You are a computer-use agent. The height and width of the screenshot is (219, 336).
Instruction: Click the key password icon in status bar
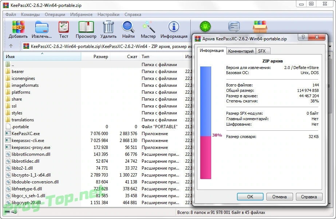click(14, 212)
